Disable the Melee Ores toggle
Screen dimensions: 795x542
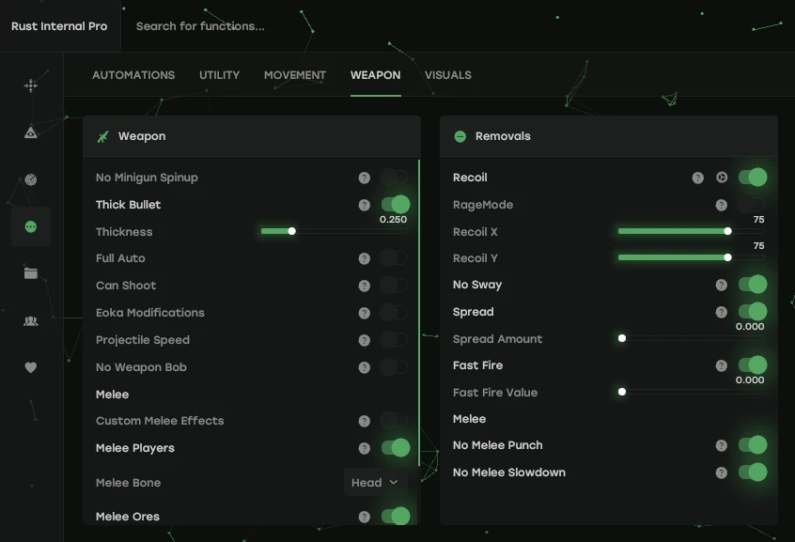[396, 516]
